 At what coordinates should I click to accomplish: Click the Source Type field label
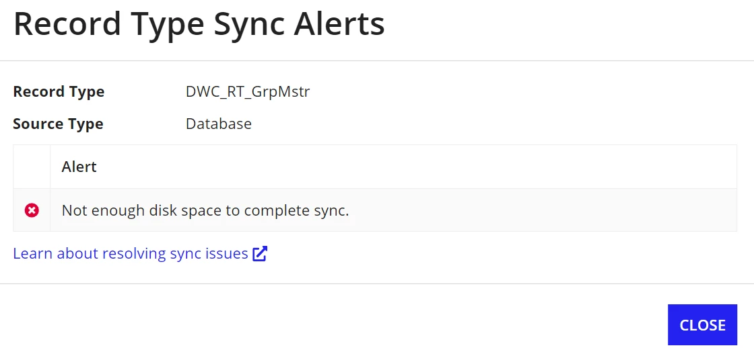(x=58, y=124)
